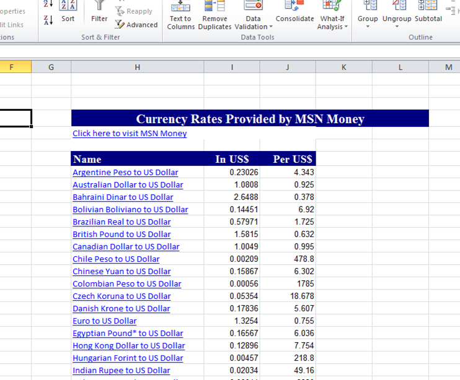The width and height of the screenshot is (460, 380).
Task: Open Canadian Dollar to US Dollar link
Action: (x=126, y=246)
